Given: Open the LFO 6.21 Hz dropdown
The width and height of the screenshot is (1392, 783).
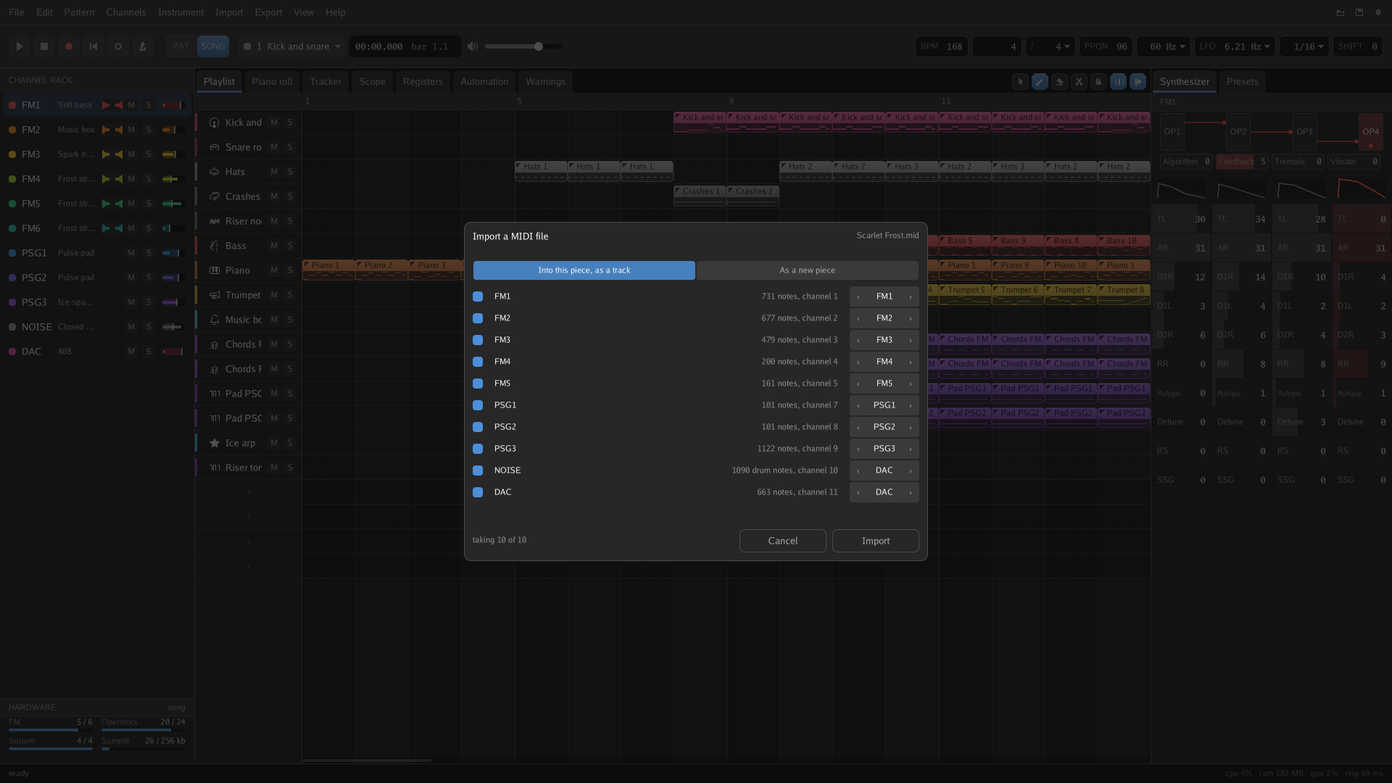Looking at the screenshot, I should click(1234, 46).
